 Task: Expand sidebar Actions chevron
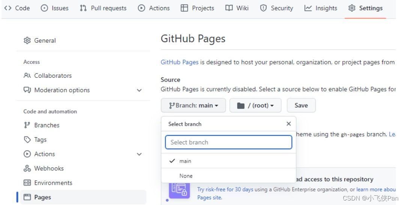(x=139, y=154)
